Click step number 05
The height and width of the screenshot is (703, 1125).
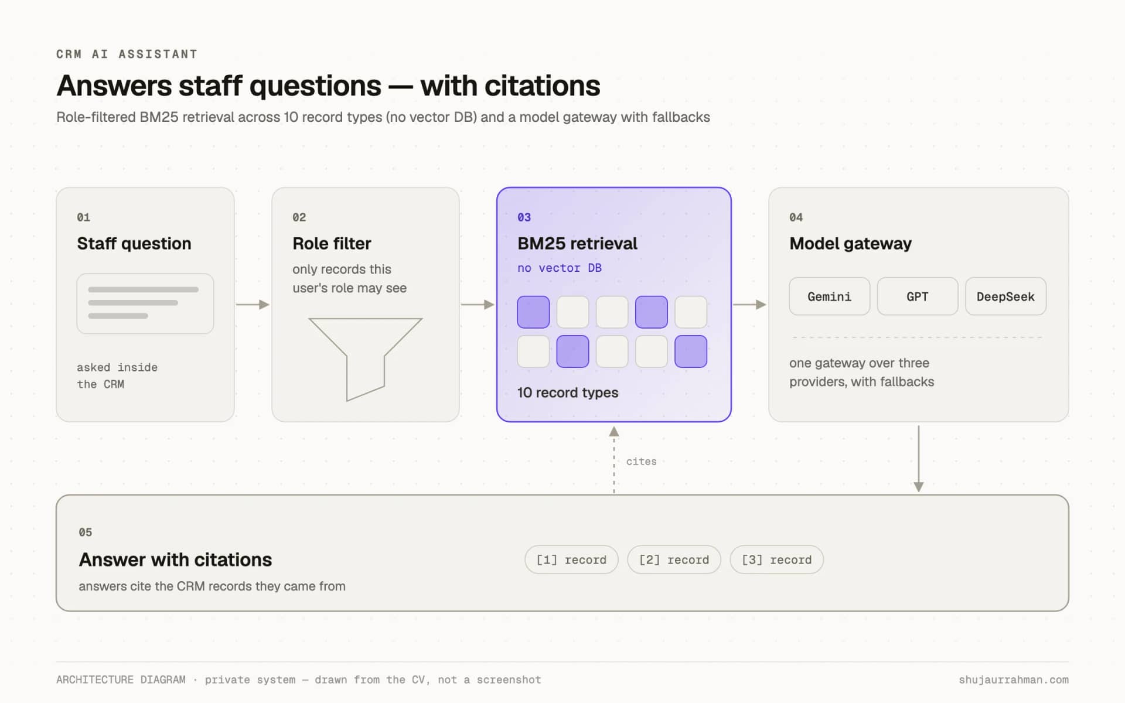pos(86,532)
